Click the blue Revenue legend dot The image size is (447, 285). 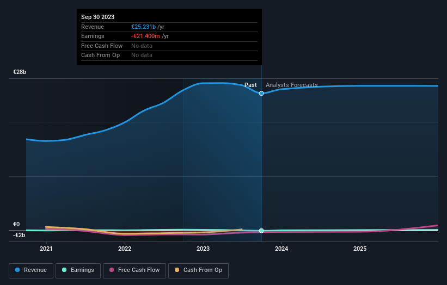click(x=17, y=270)
